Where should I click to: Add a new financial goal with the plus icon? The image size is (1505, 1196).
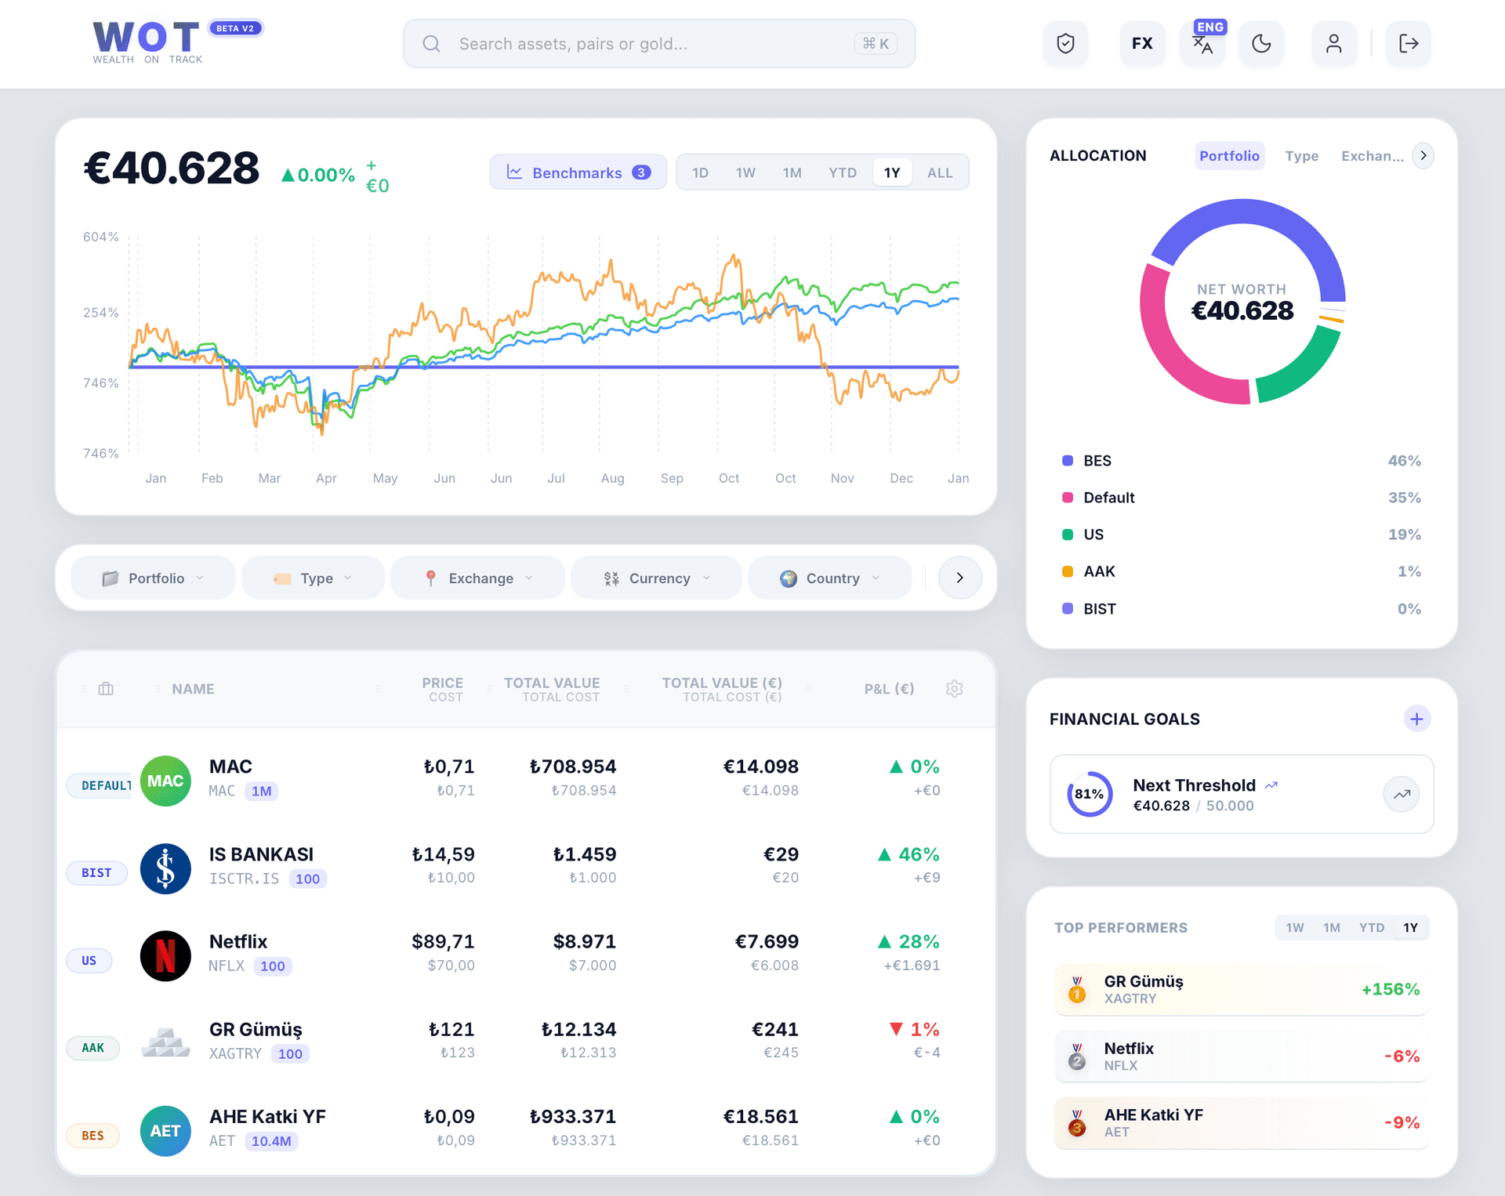pyautogui.click(x=1416, y=718)
